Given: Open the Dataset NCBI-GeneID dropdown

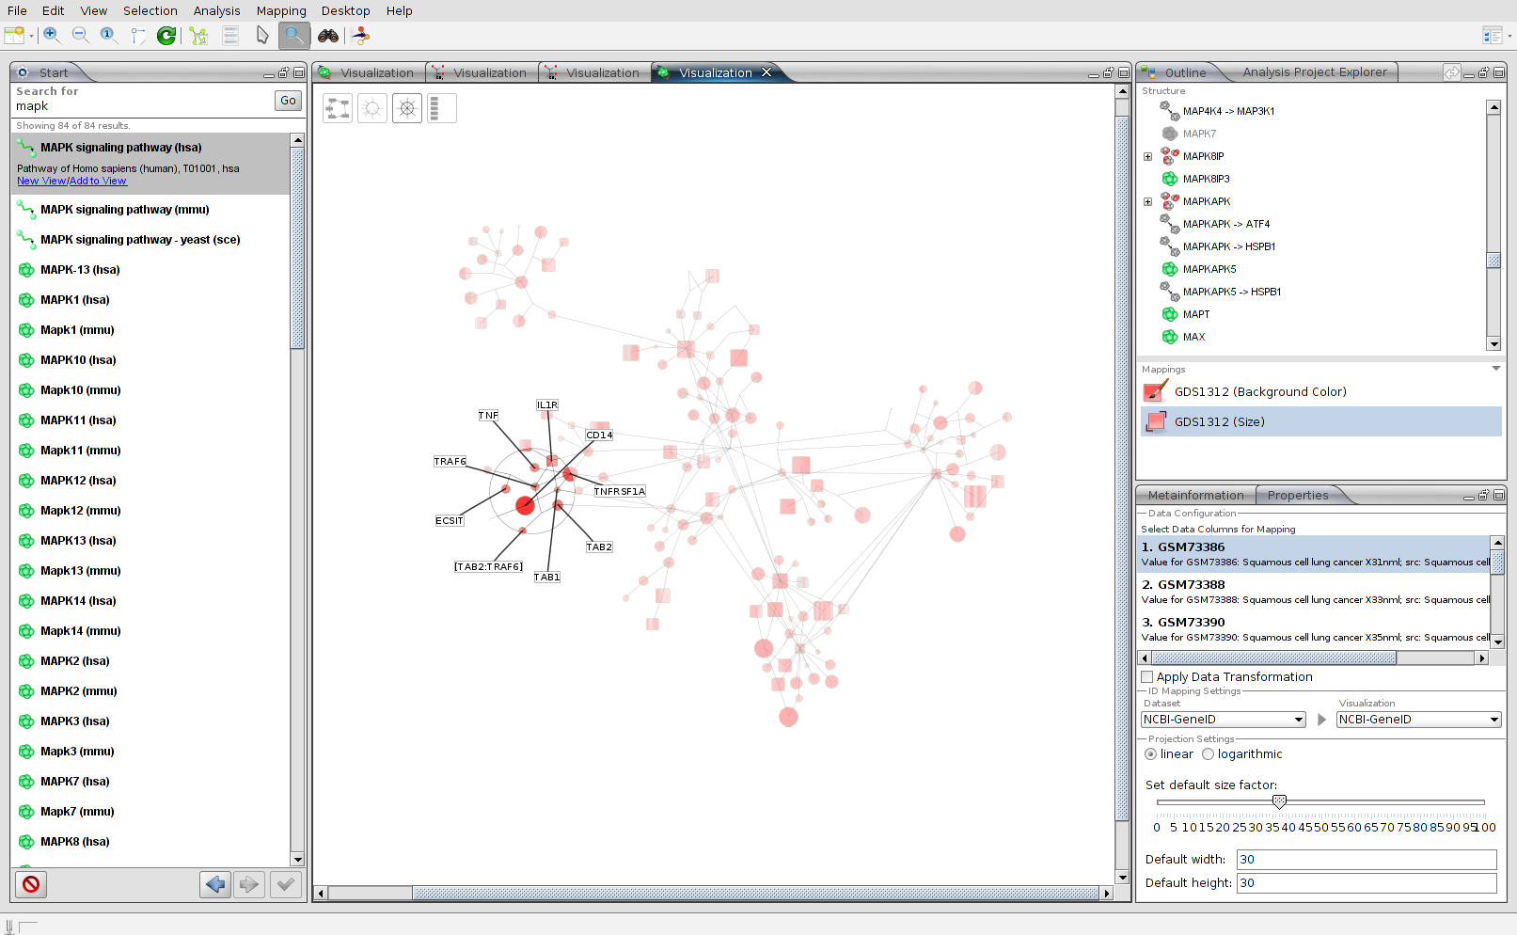Looking at the screenshot, I should point(1224,720).
